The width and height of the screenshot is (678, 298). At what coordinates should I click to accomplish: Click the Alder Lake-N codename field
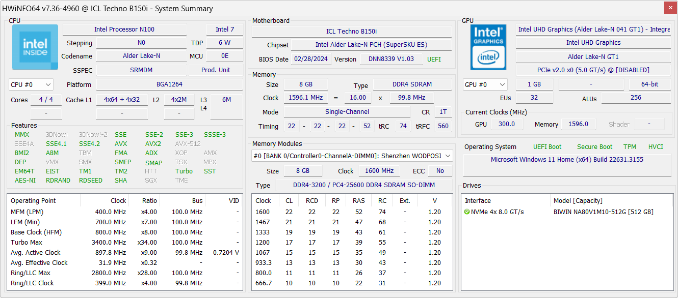pyautogui.click(x=141, y=56)
